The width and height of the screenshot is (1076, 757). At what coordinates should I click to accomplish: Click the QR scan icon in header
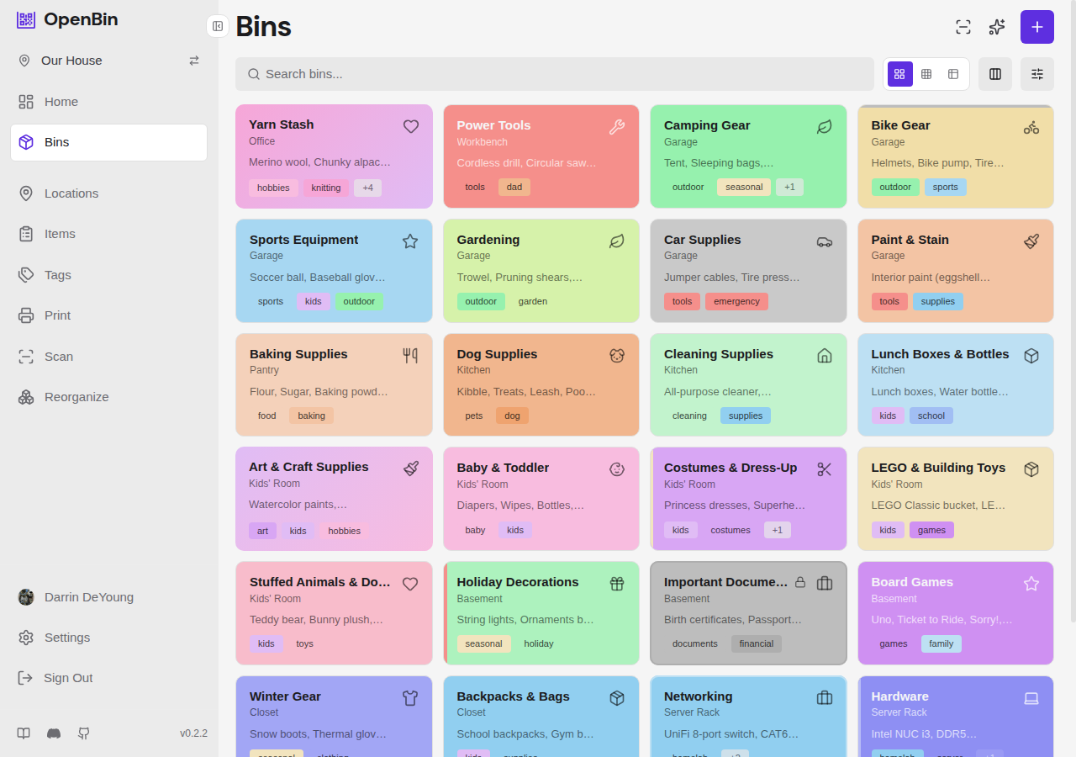coord(963,27)
